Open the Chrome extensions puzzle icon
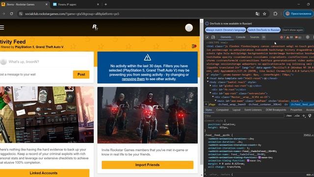This screenshot has height=177, width=314. 275,14
